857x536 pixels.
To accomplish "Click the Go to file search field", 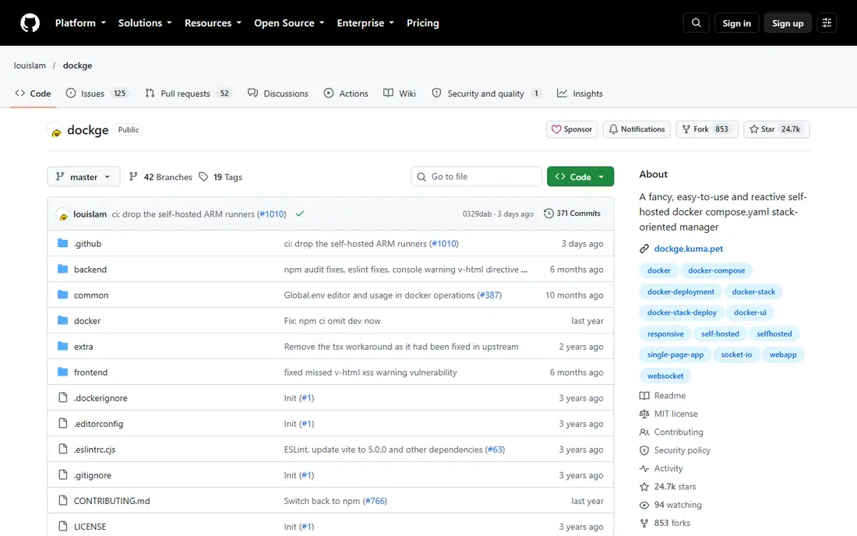I will coord(476,177).
